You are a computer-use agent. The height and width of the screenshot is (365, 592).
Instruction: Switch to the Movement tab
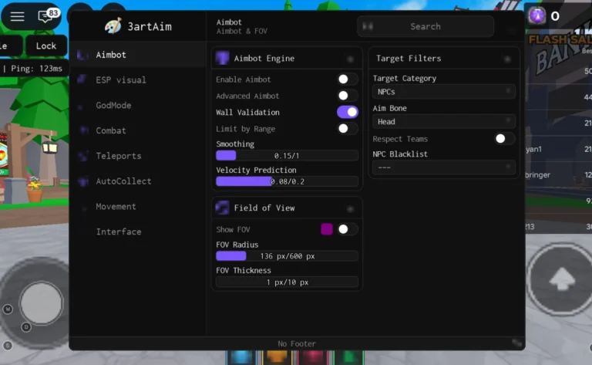click(138, 206)
